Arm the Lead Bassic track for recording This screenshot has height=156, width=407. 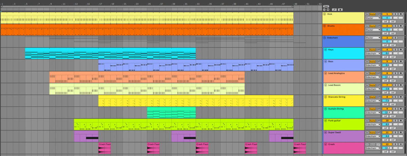401,85
